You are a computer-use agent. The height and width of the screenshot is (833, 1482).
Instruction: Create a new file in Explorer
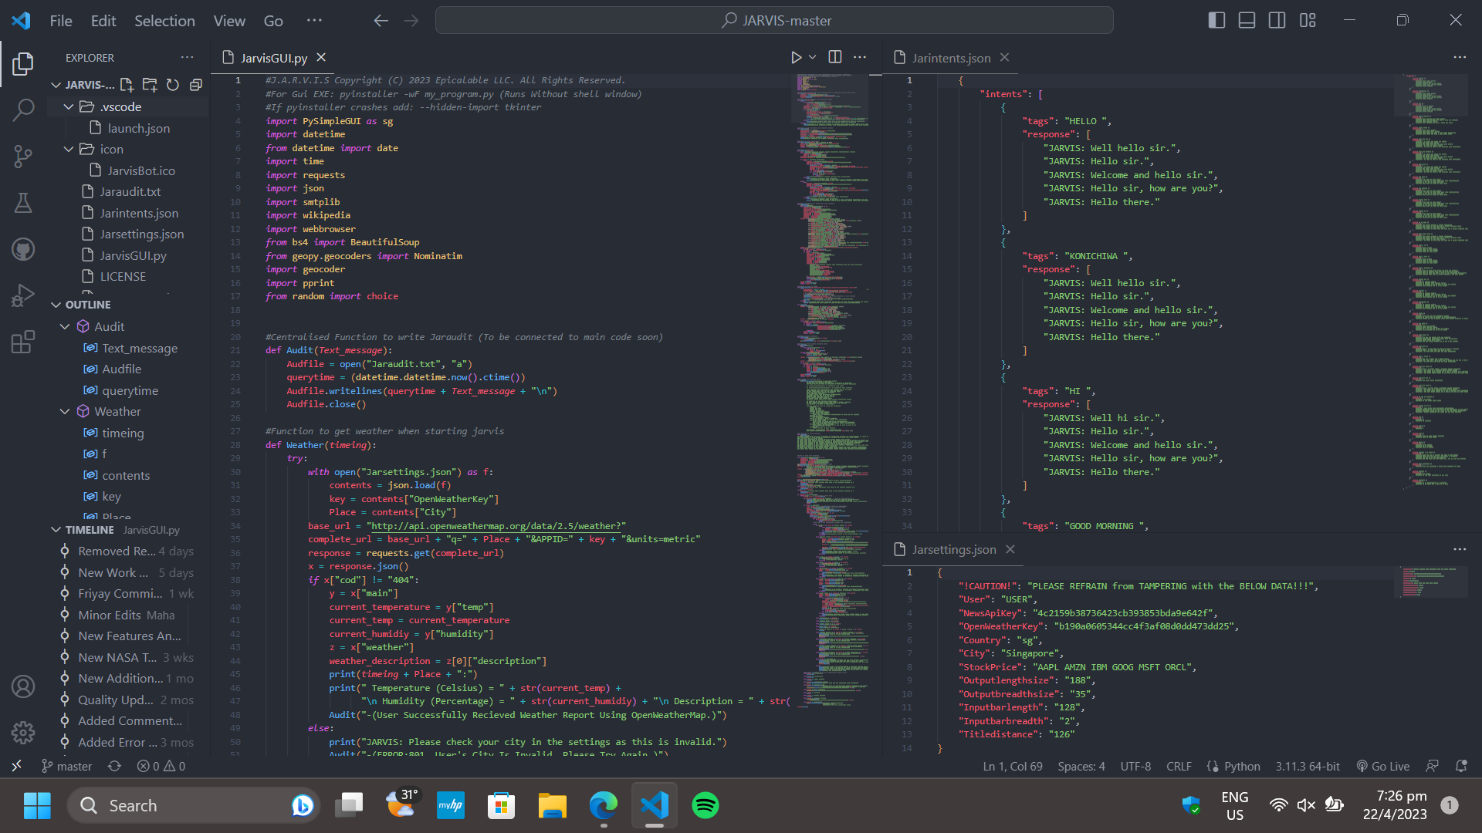[127, 85]
